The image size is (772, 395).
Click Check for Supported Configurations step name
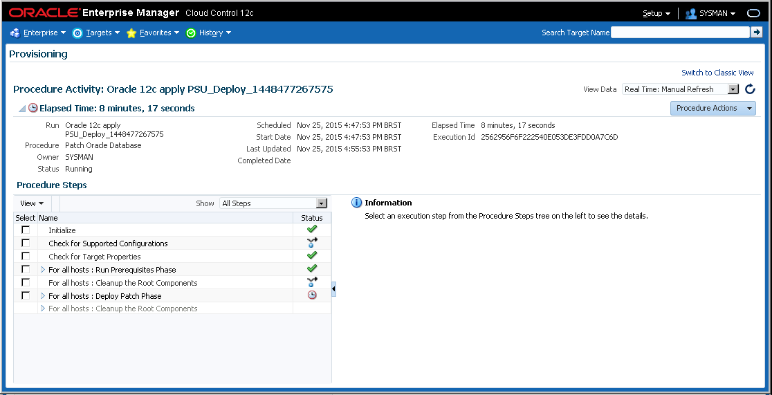point(108,244)
